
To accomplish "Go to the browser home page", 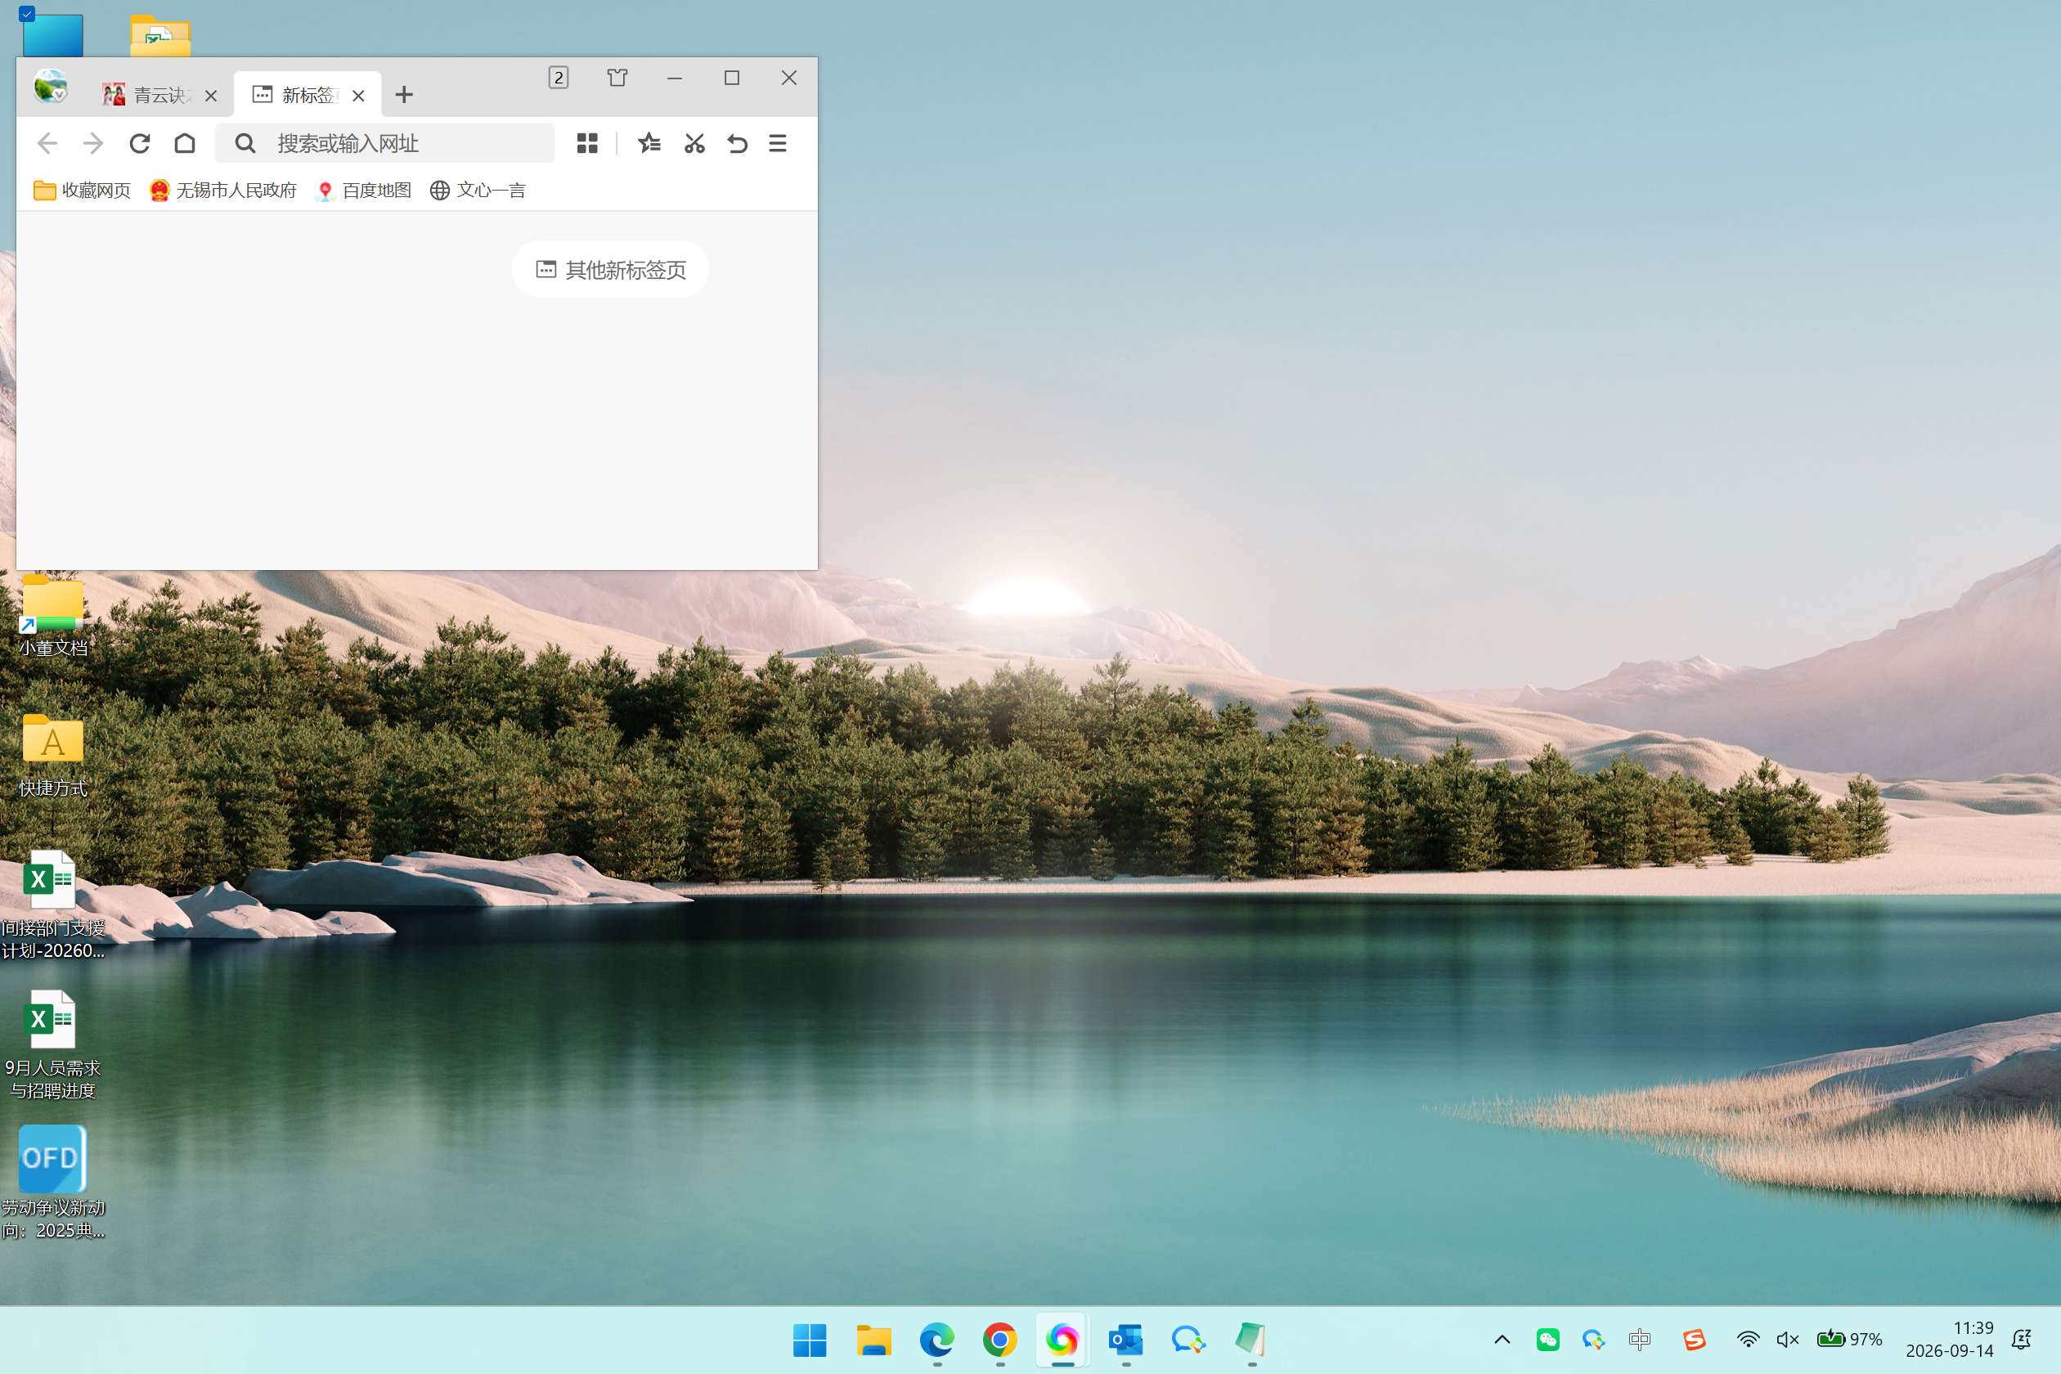I will point(185,143).
